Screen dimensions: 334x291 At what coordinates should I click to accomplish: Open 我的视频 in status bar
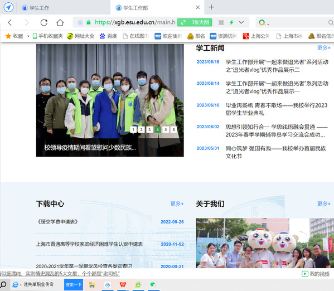[316, 274]
